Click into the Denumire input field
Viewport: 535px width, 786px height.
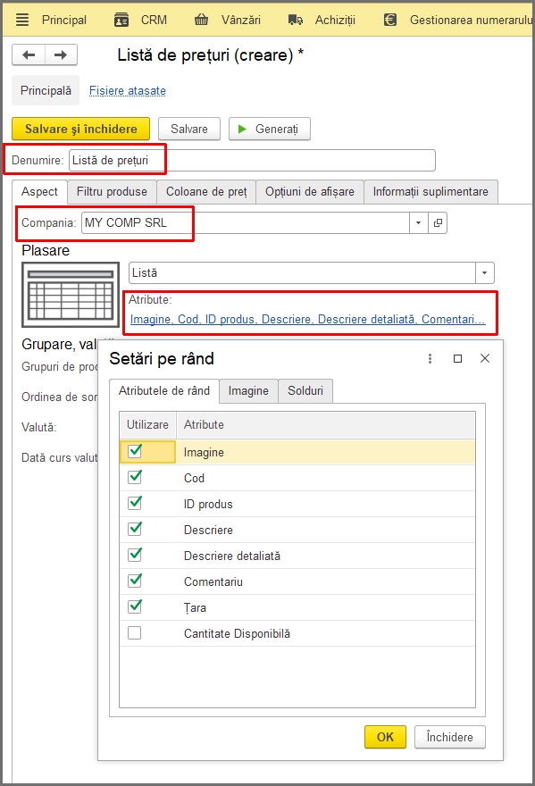tap(252, 161)
